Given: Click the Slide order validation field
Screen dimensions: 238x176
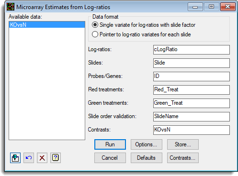Looking at the screenshot, I should [192, 117].
